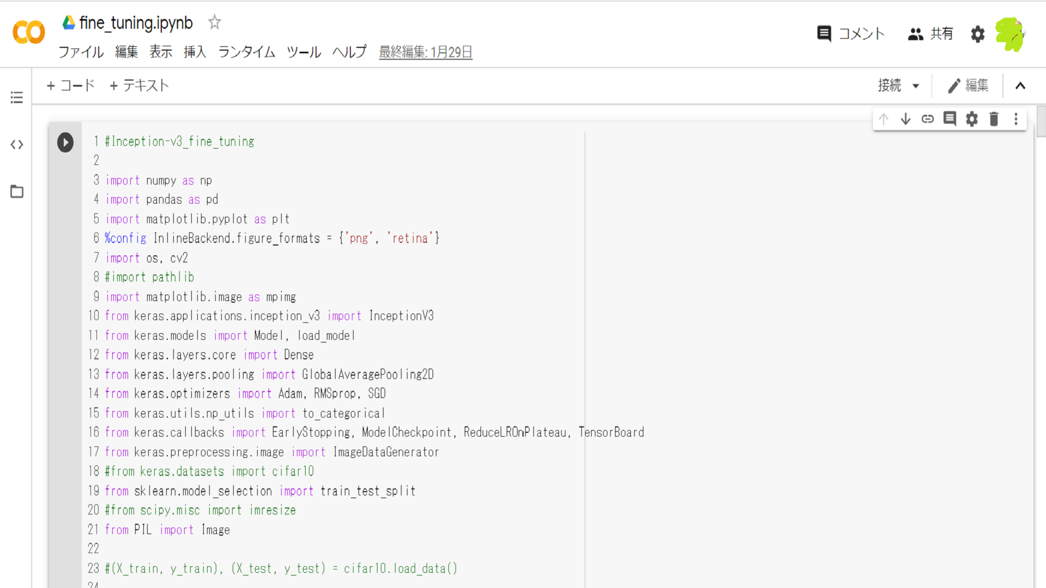Expand the 接続 connect dropdown arrow

click(x=916, y=86)
